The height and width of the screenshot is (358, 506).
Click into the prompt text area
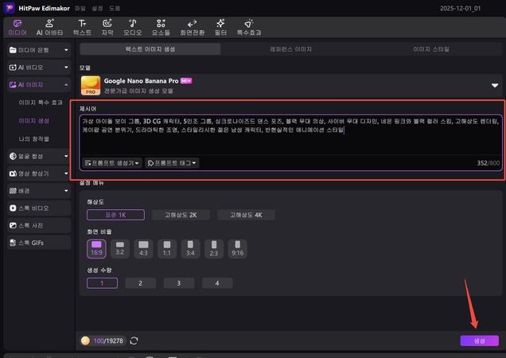click(x=290, y=135)
